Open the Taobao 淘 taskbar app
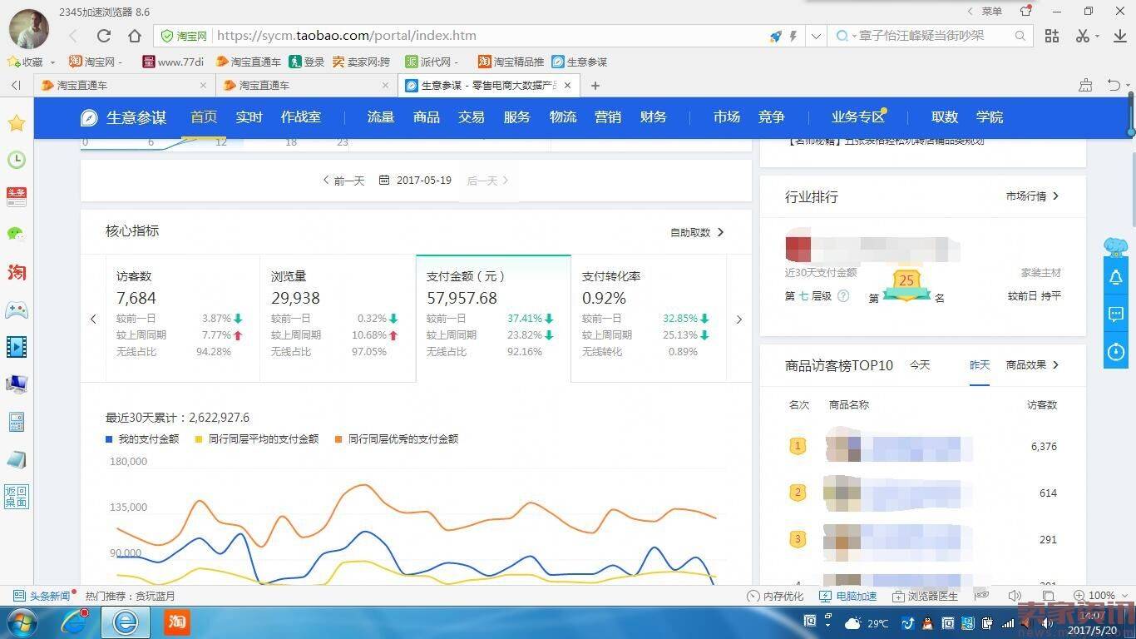 176,622
